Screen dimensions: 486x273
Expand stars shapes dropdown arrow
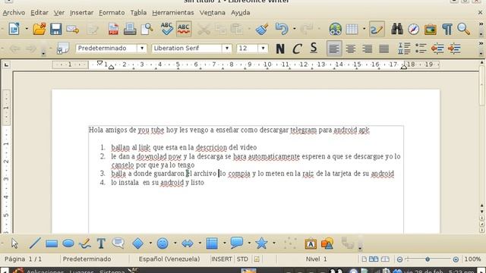click(274, 243)
